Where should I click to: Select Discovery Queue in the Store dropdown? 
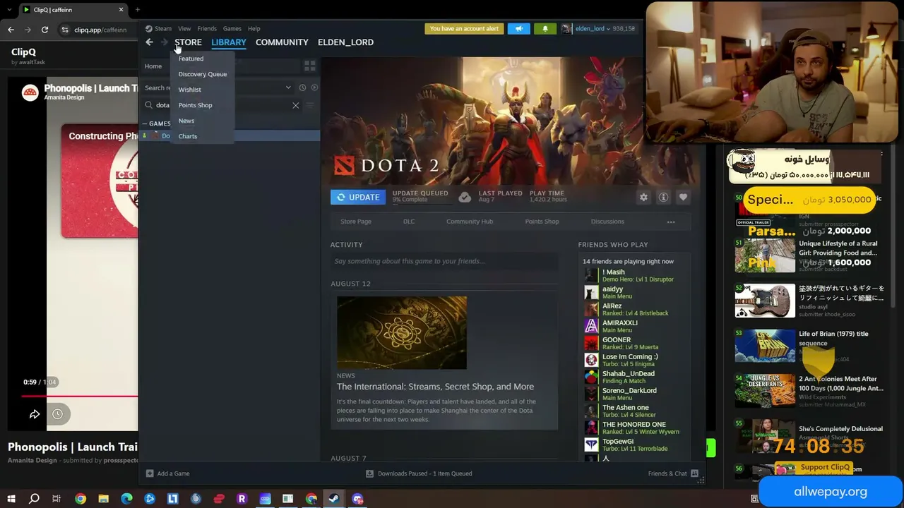click(x=203, y=74)
